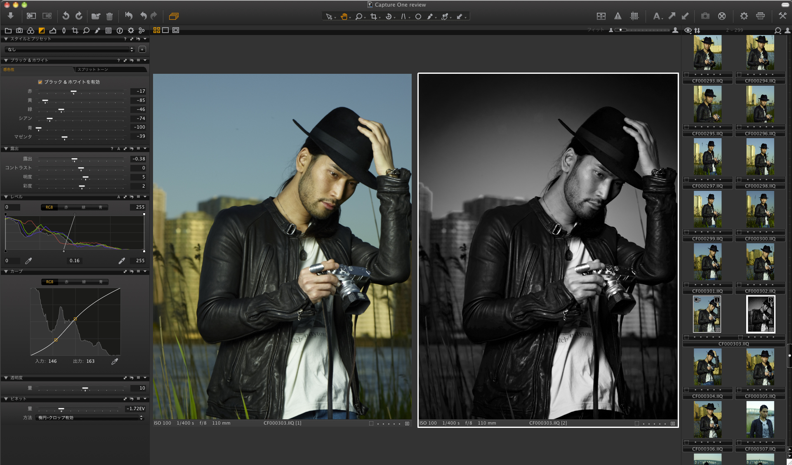Click the trash delete icon in toolbar
The width and height of the screenshot is (792, 465).
[109, 16]
